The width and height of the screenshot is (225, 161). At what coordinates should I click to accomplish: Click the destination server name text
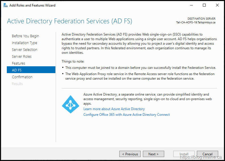coord(195,22)
